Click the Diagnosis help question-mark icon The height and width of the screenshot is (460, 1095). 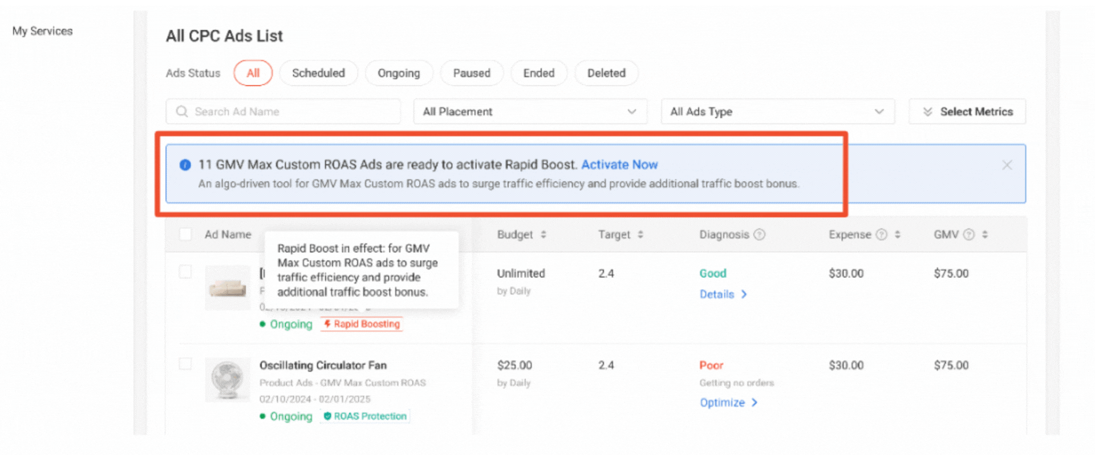759,235
